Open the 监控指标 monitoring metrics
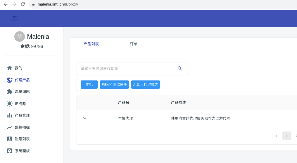297x163 pixels. pyautogui.click(x=21, y=127)
